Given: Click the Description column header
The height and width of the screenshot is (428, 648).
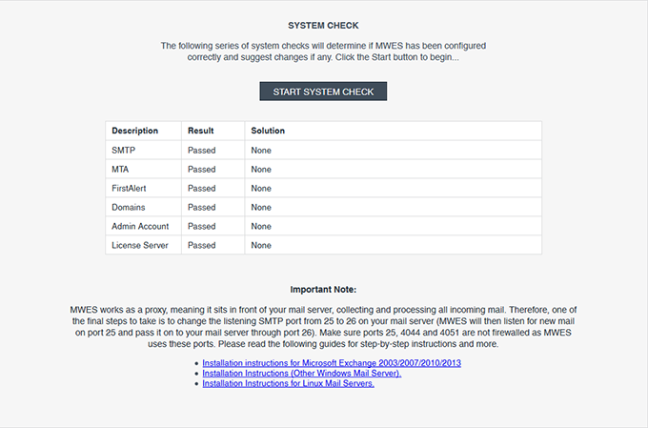Looking at the screenshot, I should tap(134, 131).
